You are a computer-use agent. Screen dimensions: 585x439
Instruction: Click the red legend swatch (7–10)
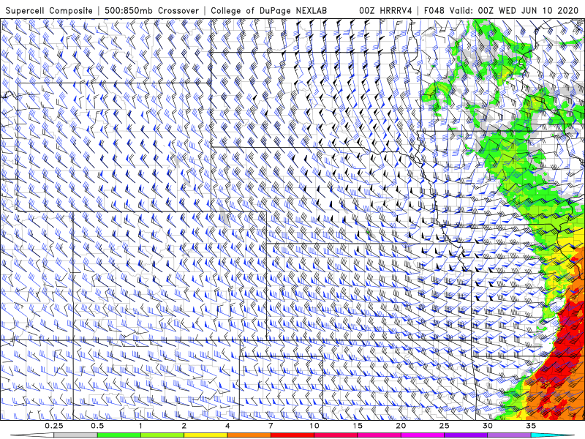[292, 435]
